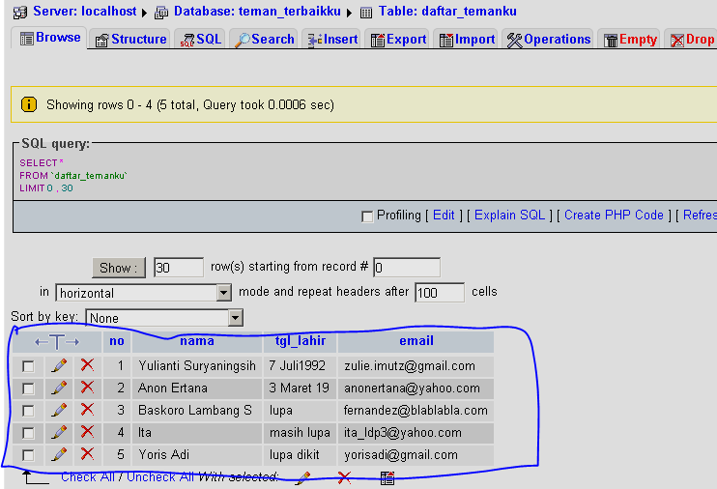717x489 pixels.
Task: Click the 7 Juli1992 birthdate cell
Action: click(x=300, y=366)
